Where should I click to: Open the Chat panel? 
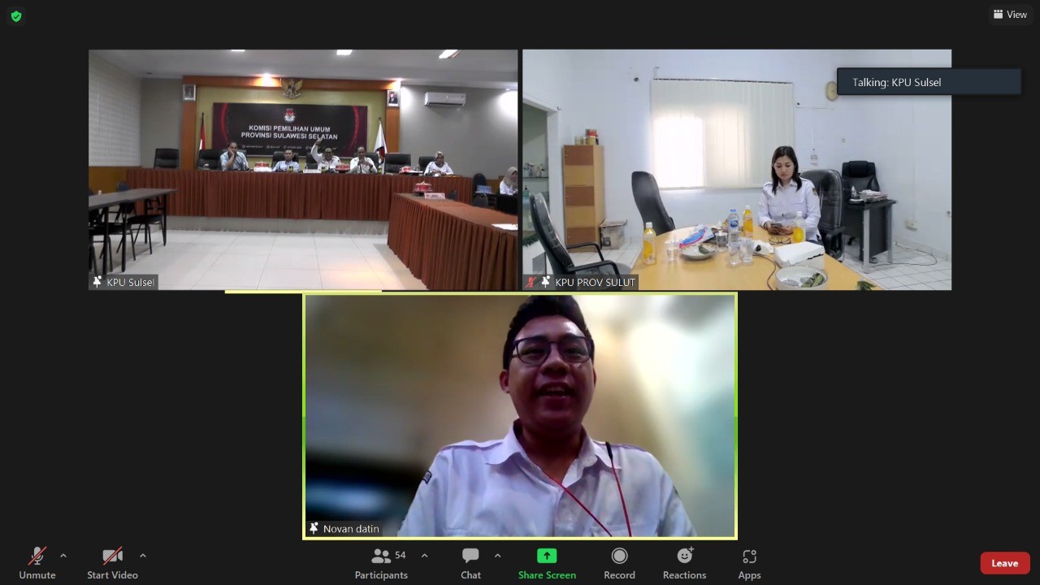tap(470, 562)
